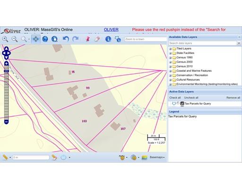Click the clear measurement eraser icon

click(x=54, y=157)
